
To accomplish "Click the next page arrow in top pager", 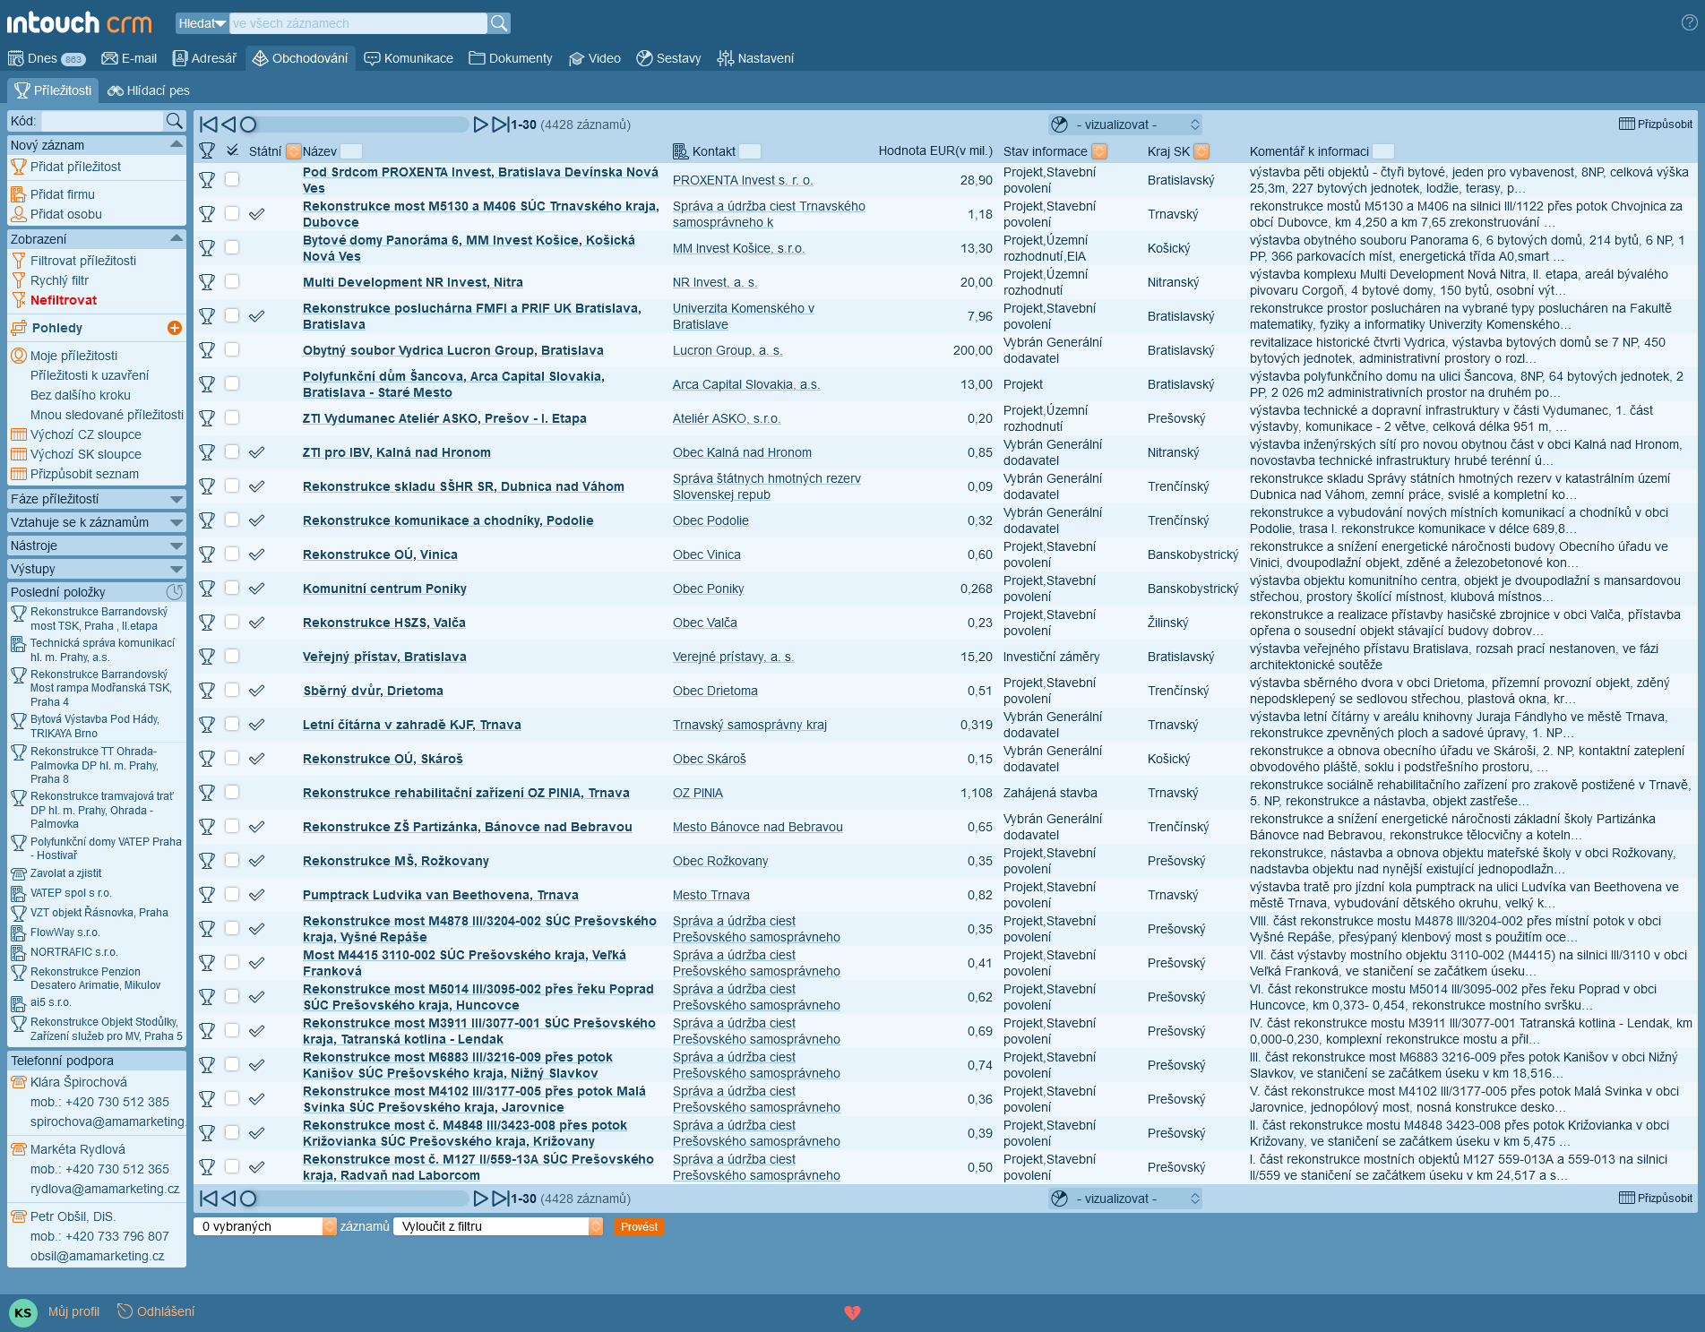I will (x=480, y=125).
